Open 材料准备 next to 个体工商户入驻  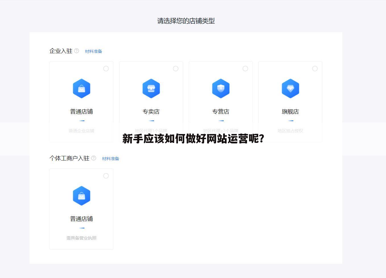click(111, 158)
